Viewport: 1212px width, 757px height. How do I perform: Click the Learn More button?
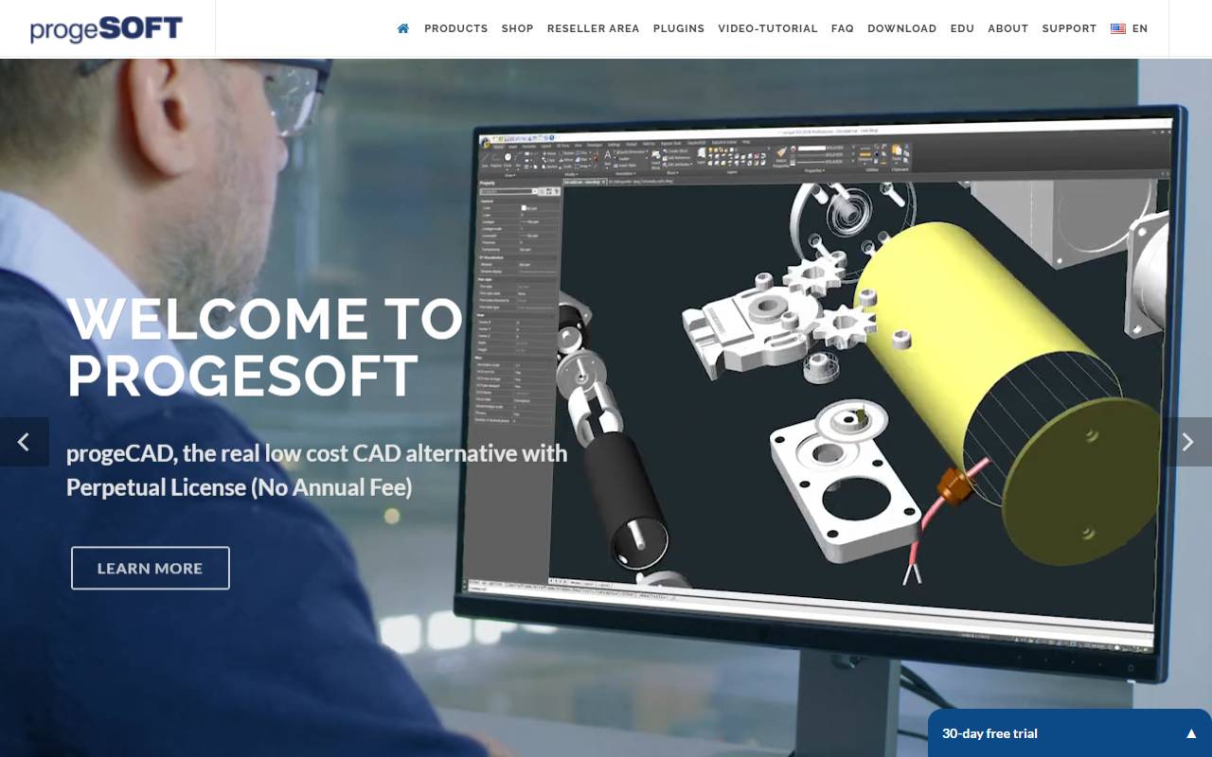(151, 568)
